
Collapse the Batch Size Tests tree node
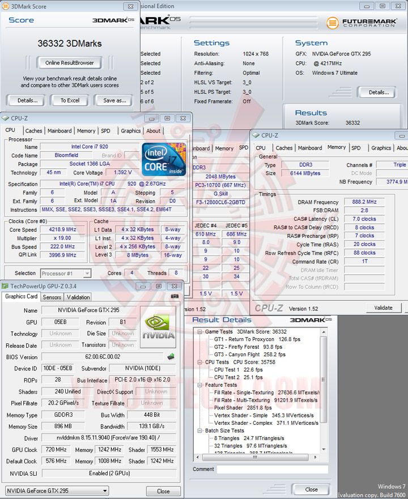[x=199, y=430]
